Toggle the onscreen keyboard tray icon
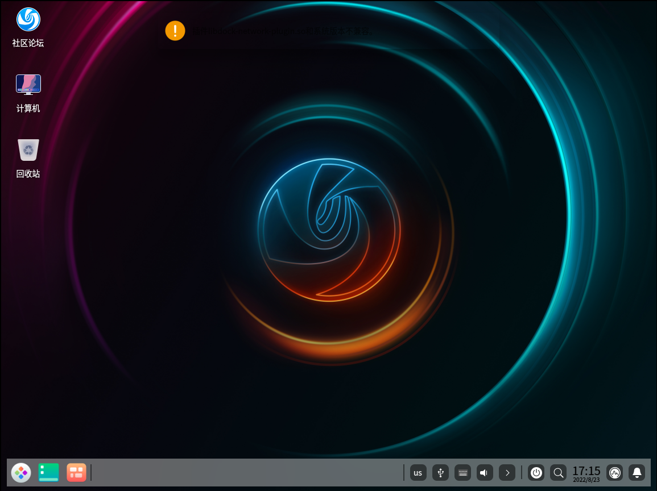This screenshot has height=491, width=657. [x=462, y=472]
